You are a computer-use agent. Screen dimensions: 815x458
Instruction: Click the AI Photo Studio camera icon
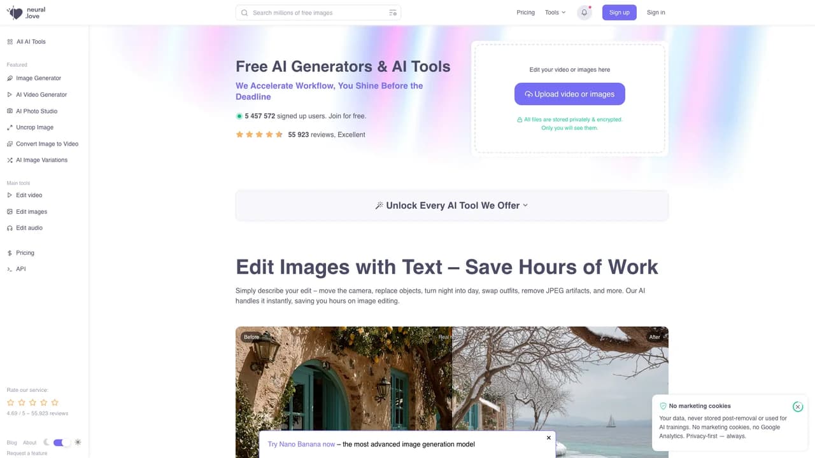(10, 111)
